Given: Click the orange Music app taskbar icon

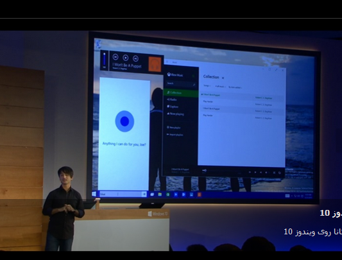Looking at the screenshot, I should coord(199,195).
